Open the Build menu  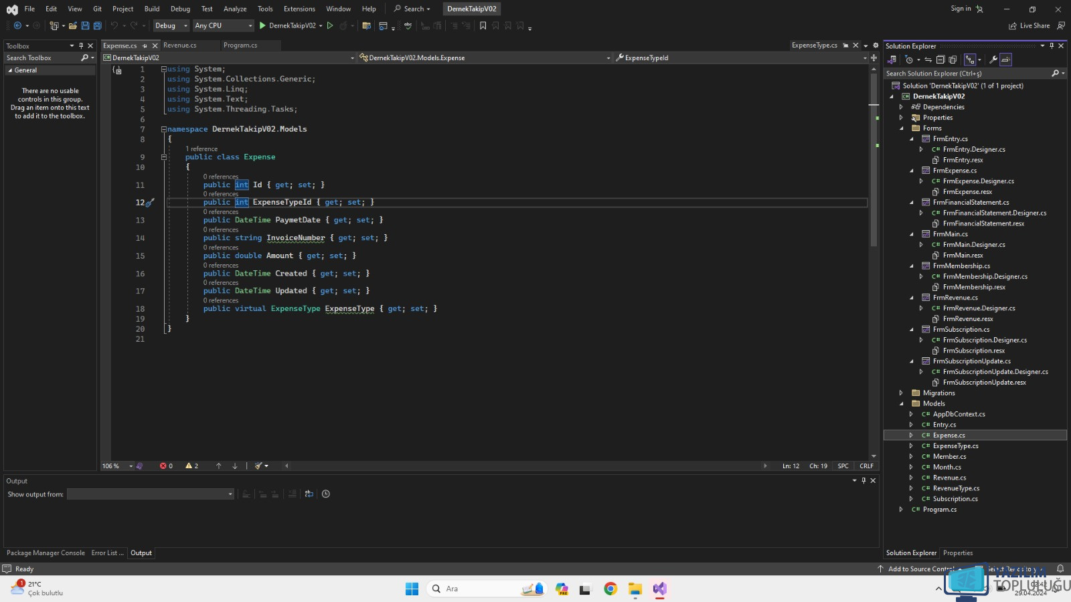(152, 9)
